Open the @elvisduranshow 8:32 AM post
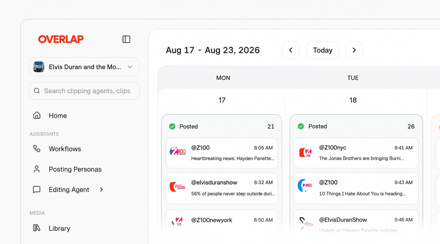This screenshot has width=440, height=244. pyautogui.click(x=222, y=188)
